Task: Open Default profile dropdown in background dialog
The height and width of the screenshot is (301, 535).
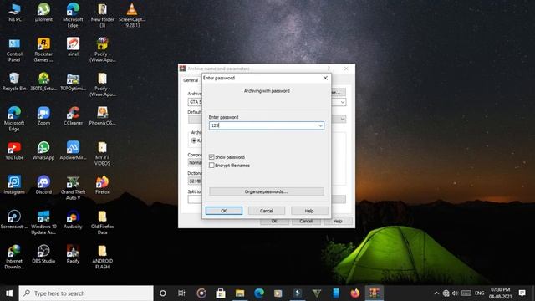Action: pos(343,119)
